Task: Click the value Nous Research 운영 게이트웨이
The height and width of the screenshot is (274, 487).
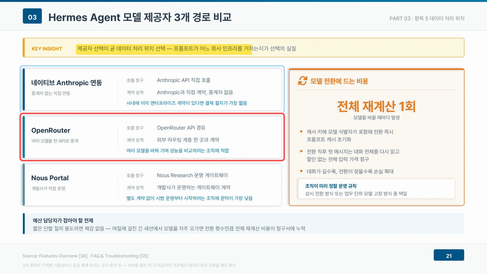Action: [192, 175]
